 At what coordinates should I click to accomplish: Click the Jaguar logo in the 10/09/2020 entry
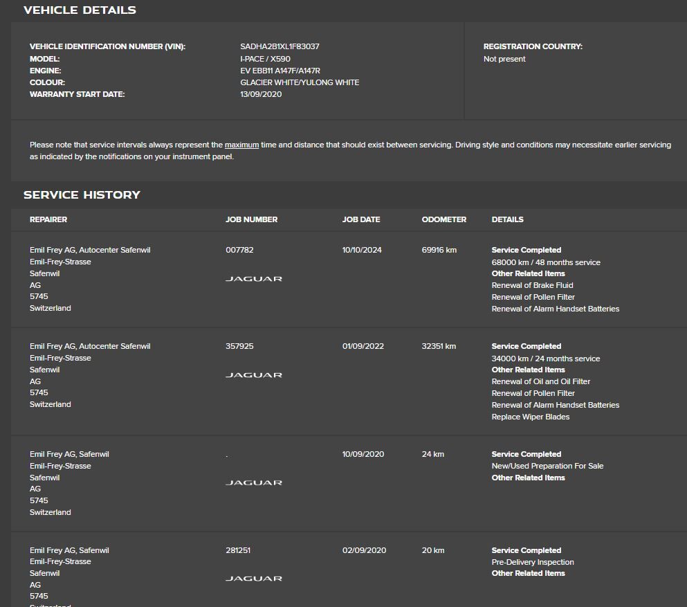[x=253, y=482]
